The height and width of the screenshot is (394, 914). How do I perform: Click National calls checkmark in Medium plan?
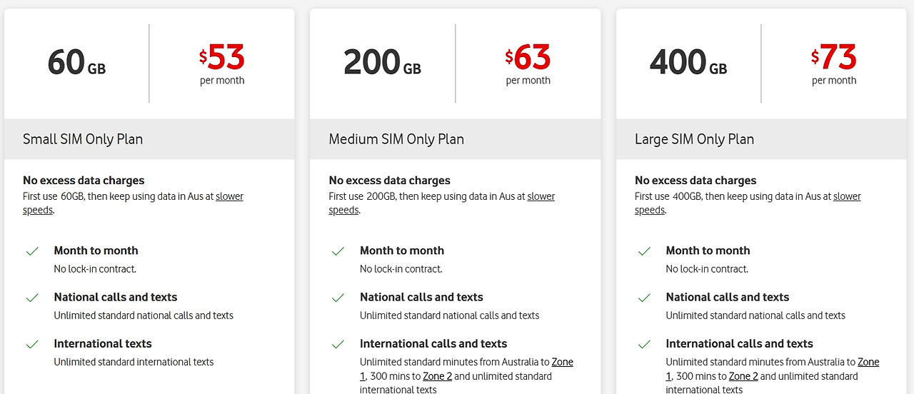(338, 298)
